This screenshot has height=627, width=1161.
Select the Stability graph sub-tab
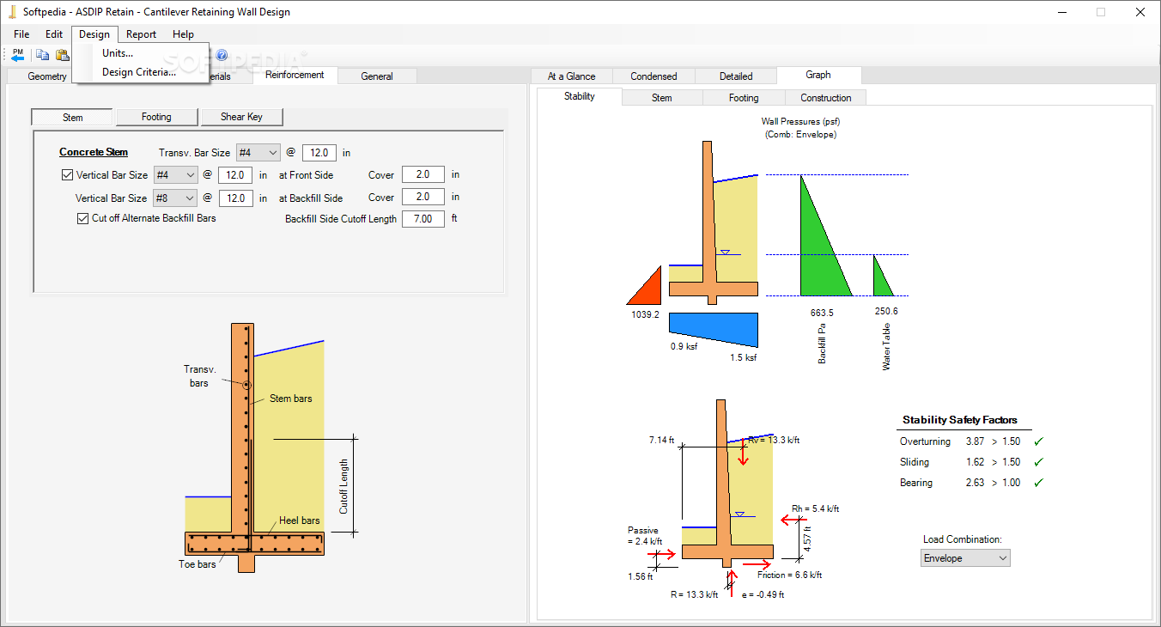(580, 96)
